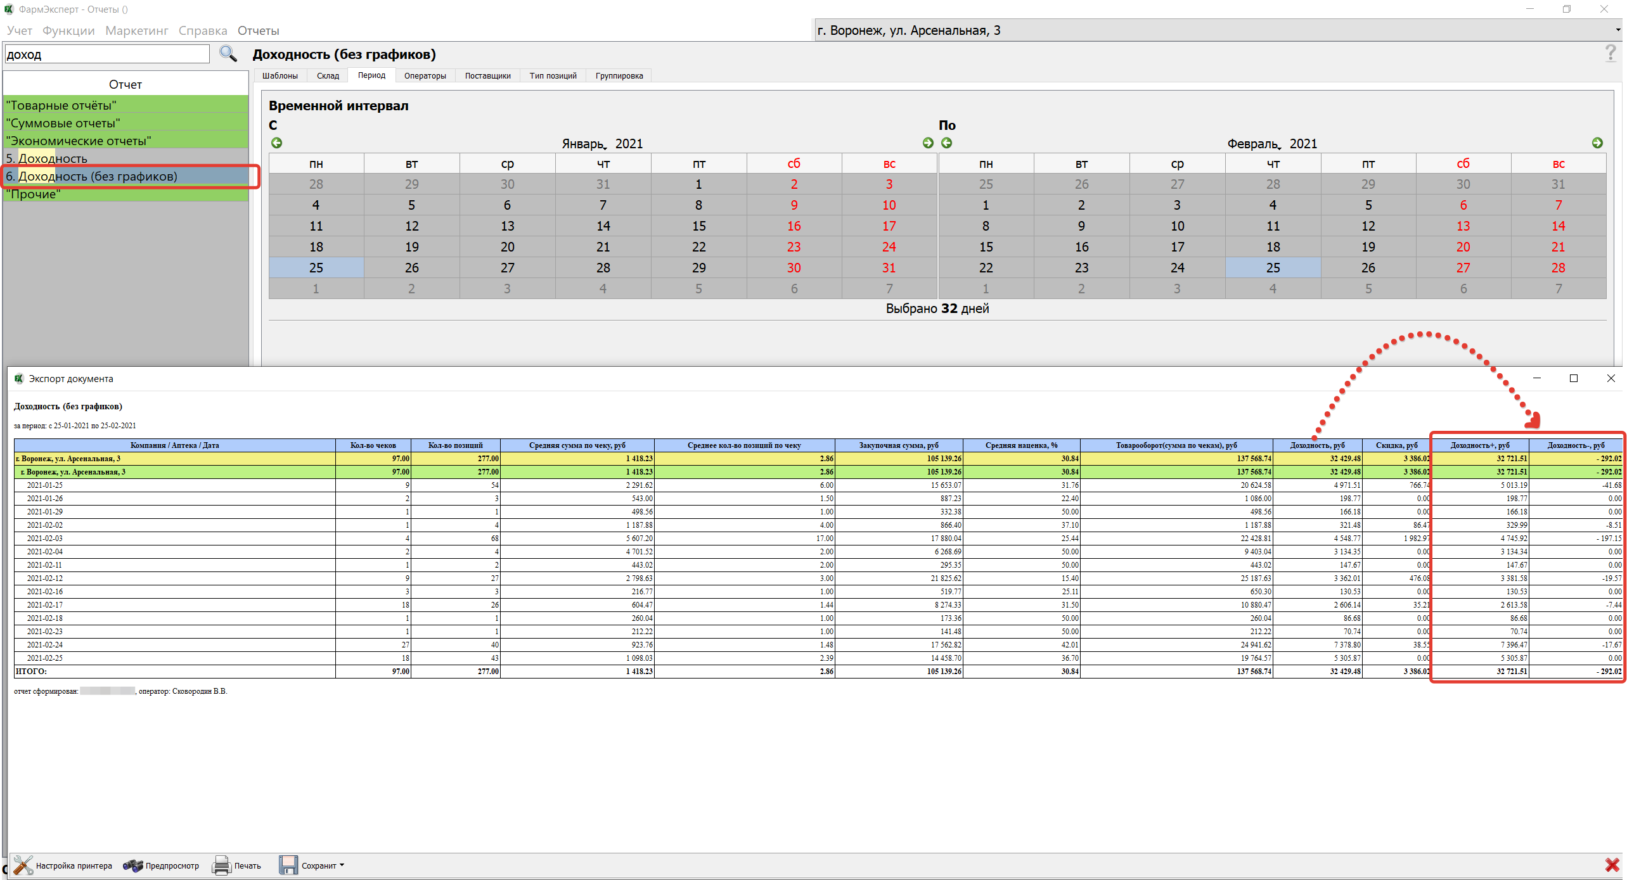1627x880 pixels.
Task: Click the report search input field
Action: (x=106, y=54)
